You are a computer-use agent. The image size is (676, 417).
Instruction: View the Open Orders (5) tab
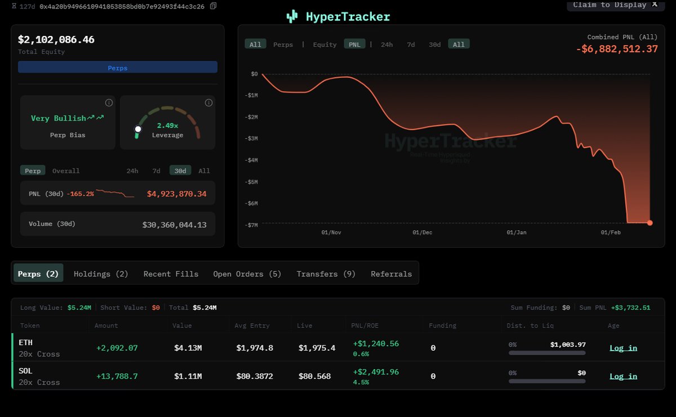(247, 274)
